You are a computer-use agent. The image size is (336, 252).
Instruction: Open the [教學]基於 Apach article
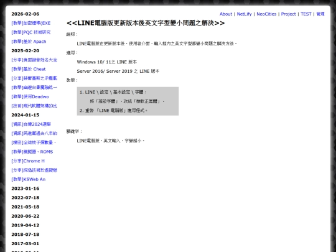point(29,42)
